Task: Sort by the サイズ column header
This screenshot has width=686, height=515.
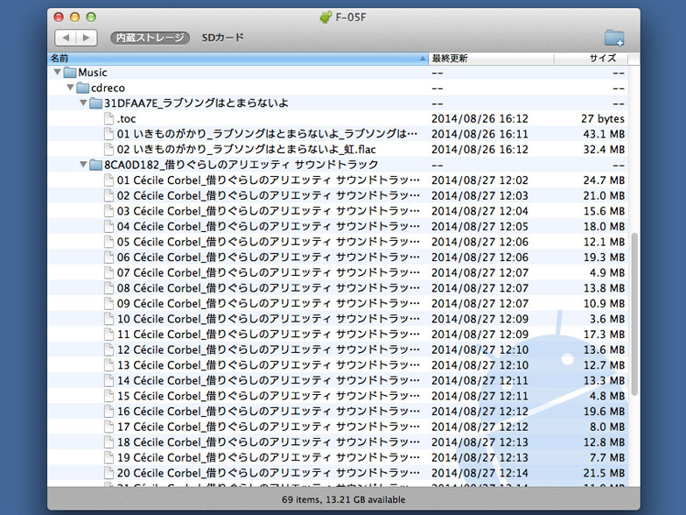Action: [591, 58]
